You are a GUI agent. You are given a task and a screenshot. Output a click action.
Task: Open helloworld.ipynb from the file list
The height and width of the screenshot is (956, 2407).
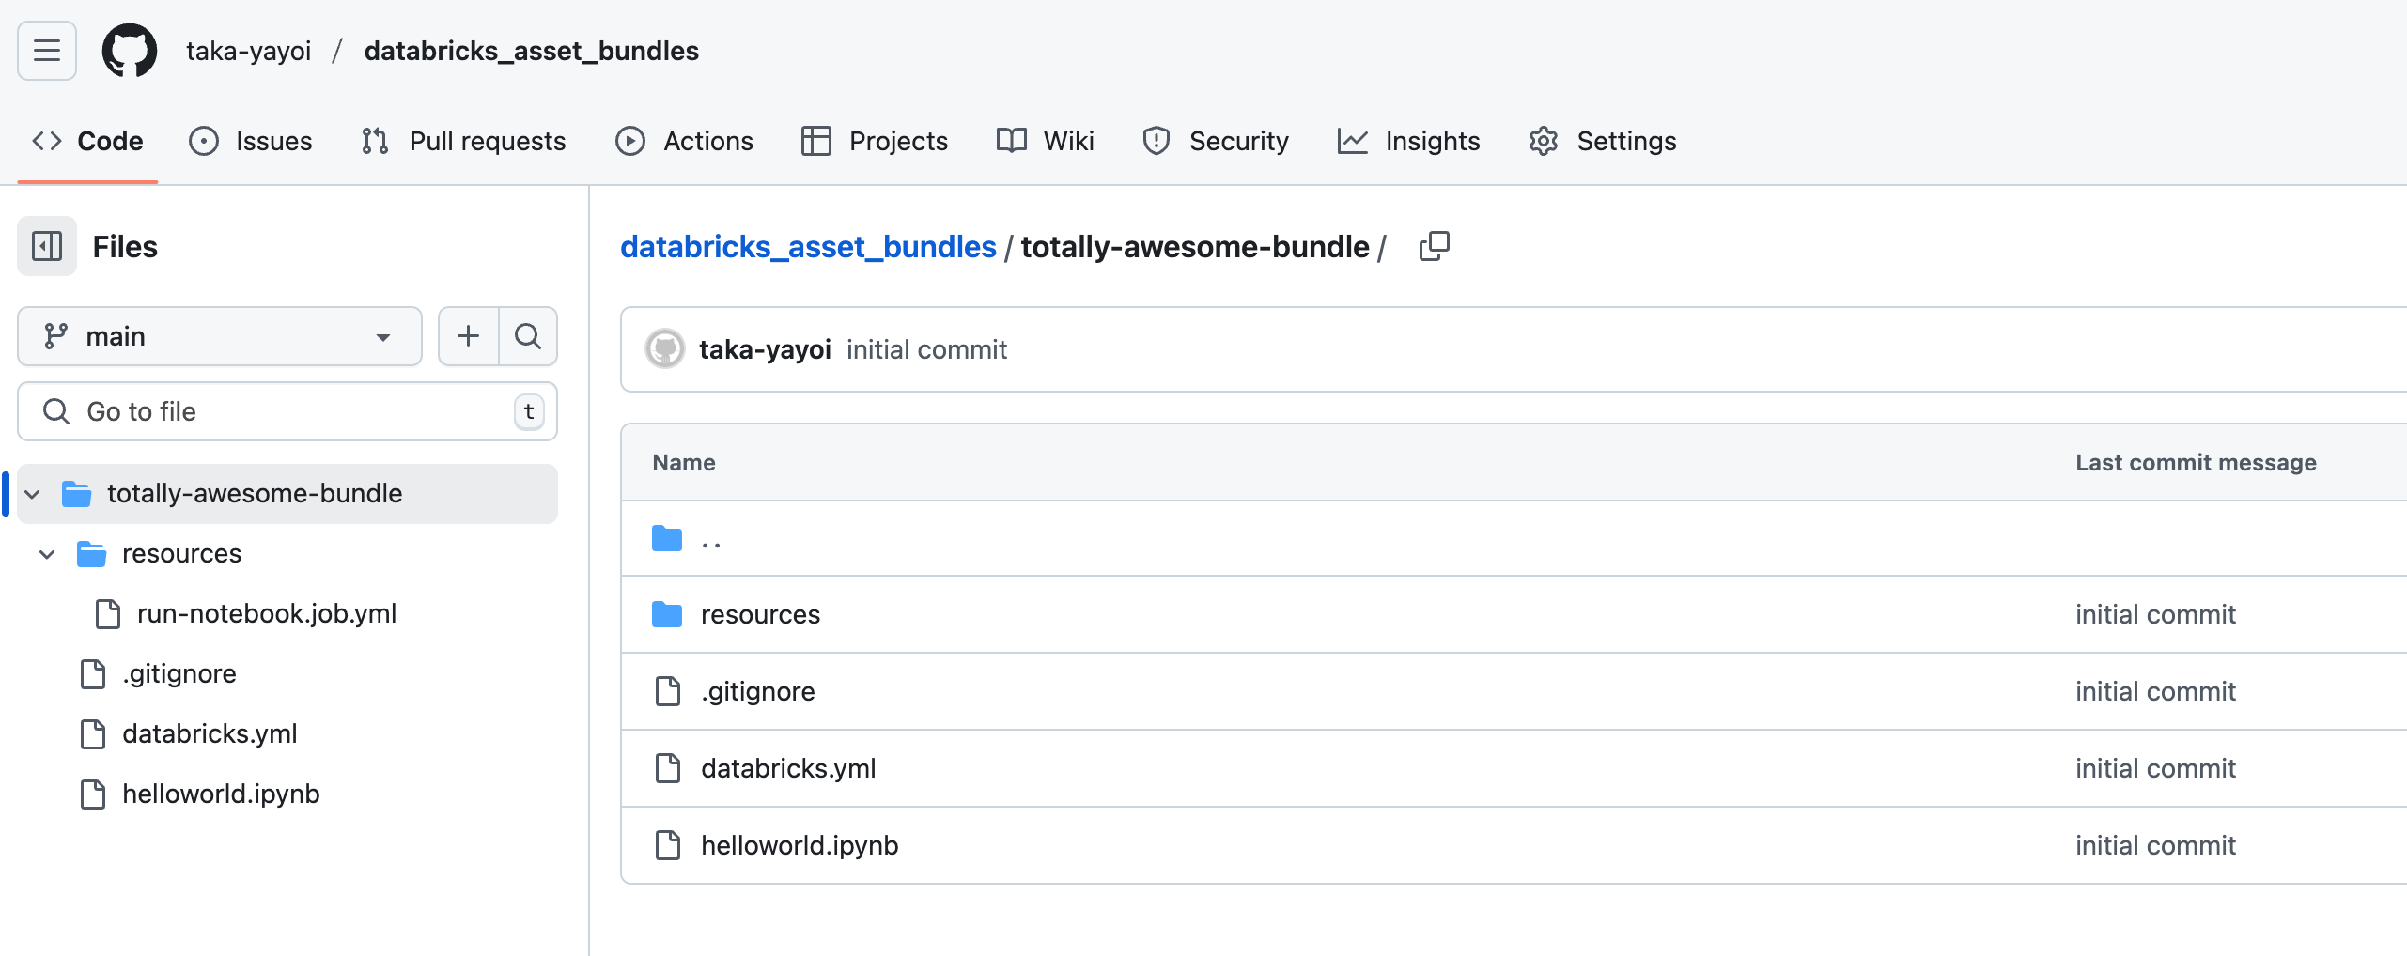[800, 845]
